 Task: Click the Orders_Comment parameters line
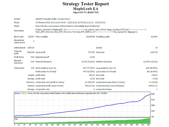[x=91, y=30]
